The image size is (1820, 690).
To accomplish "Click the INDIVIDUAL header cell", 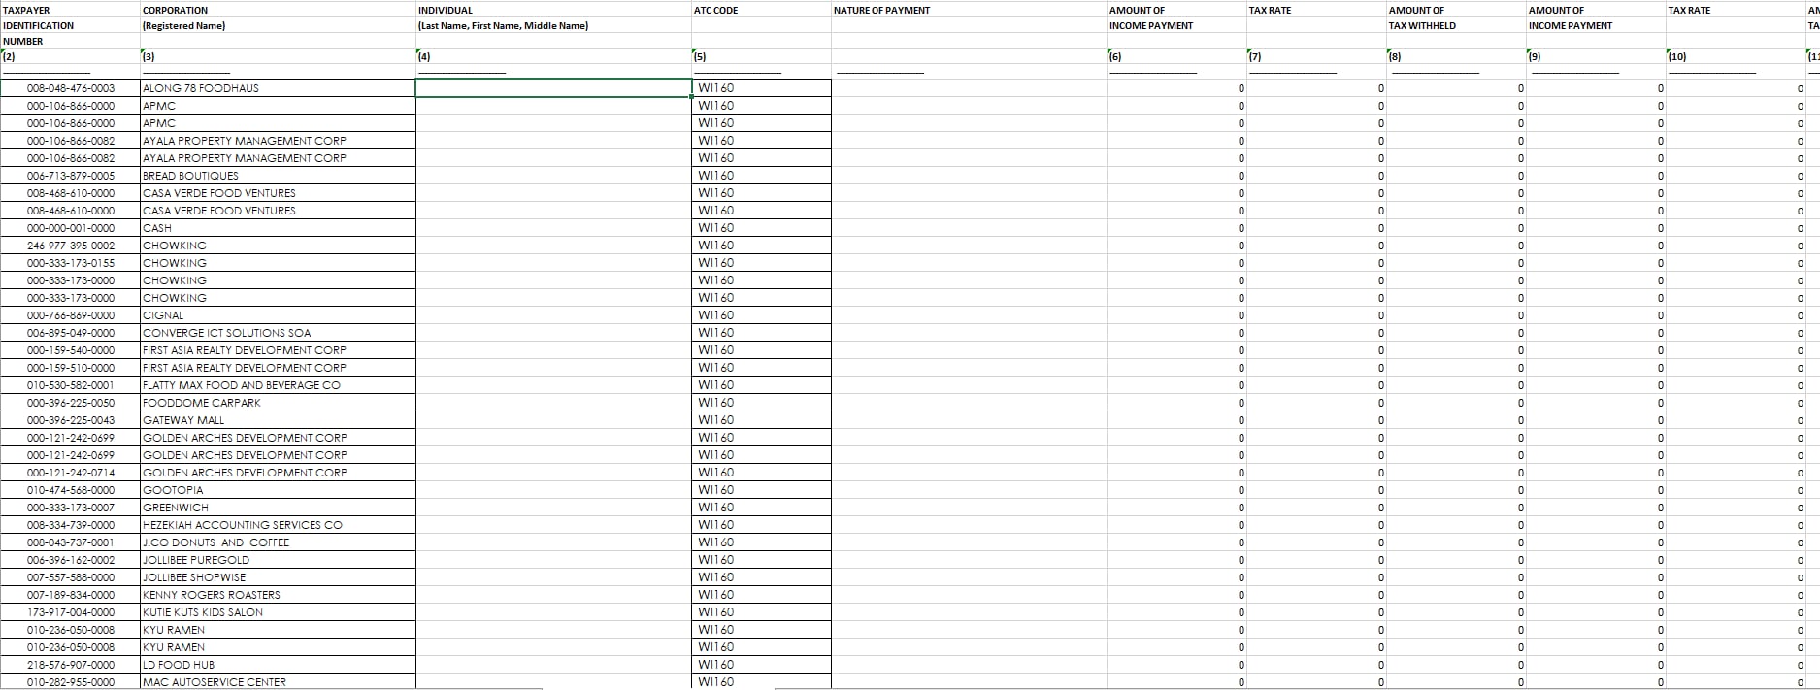I will tap(553, 11).
